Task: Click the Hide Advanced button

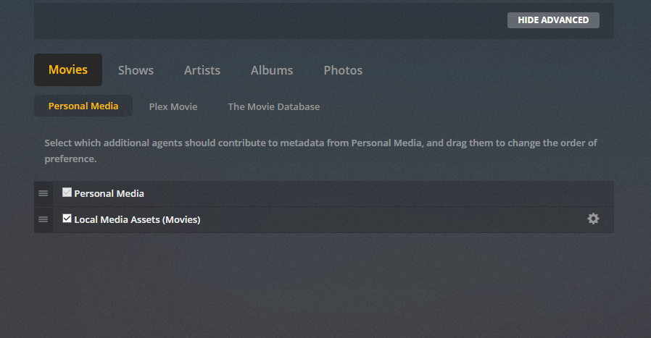Action: (552, 20)
